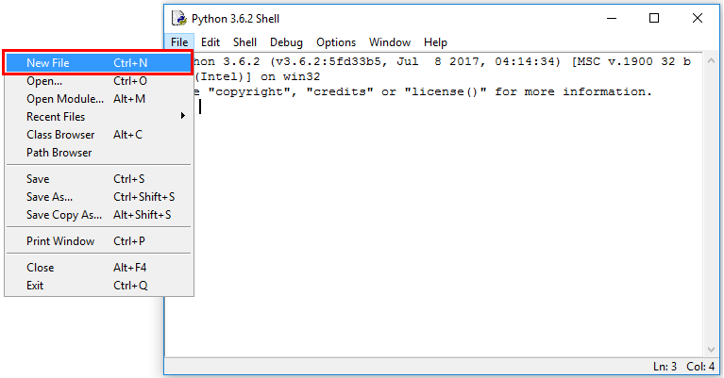
Task: Maximize the Python Shell window
Action: [654, 18]
